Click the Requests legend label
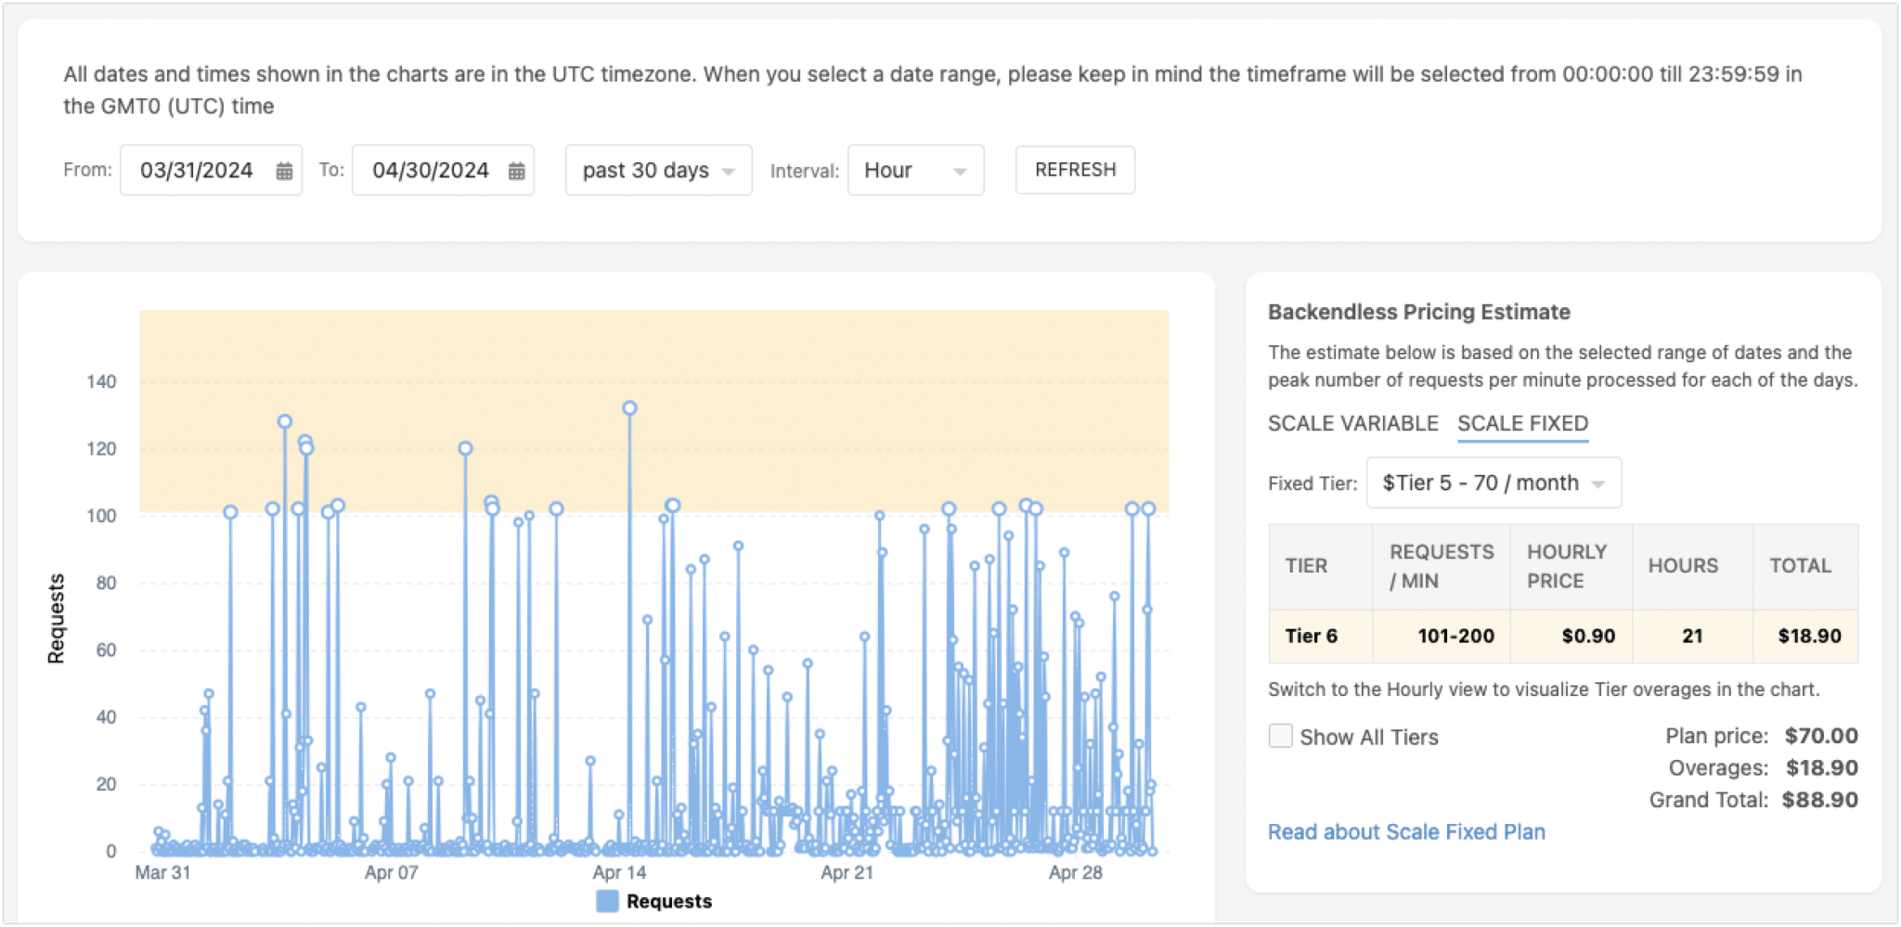The image size is (1901, 927). click(668, 901)
